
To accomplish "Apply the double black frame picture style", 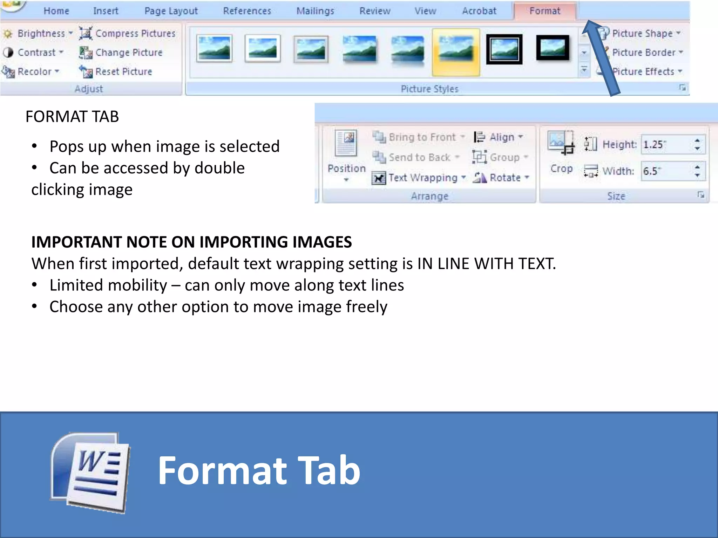I will point(504,49).
